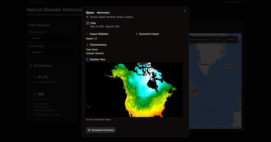The height and width of the screenshot is (142, 271).
Task: Click the Iceland label on the map
Action: pyautogui.click(x=229, y=66)
